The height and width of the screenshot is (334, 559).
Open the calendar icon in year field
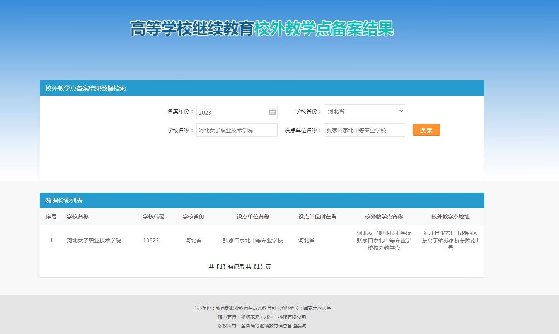[x=273, y=112]
